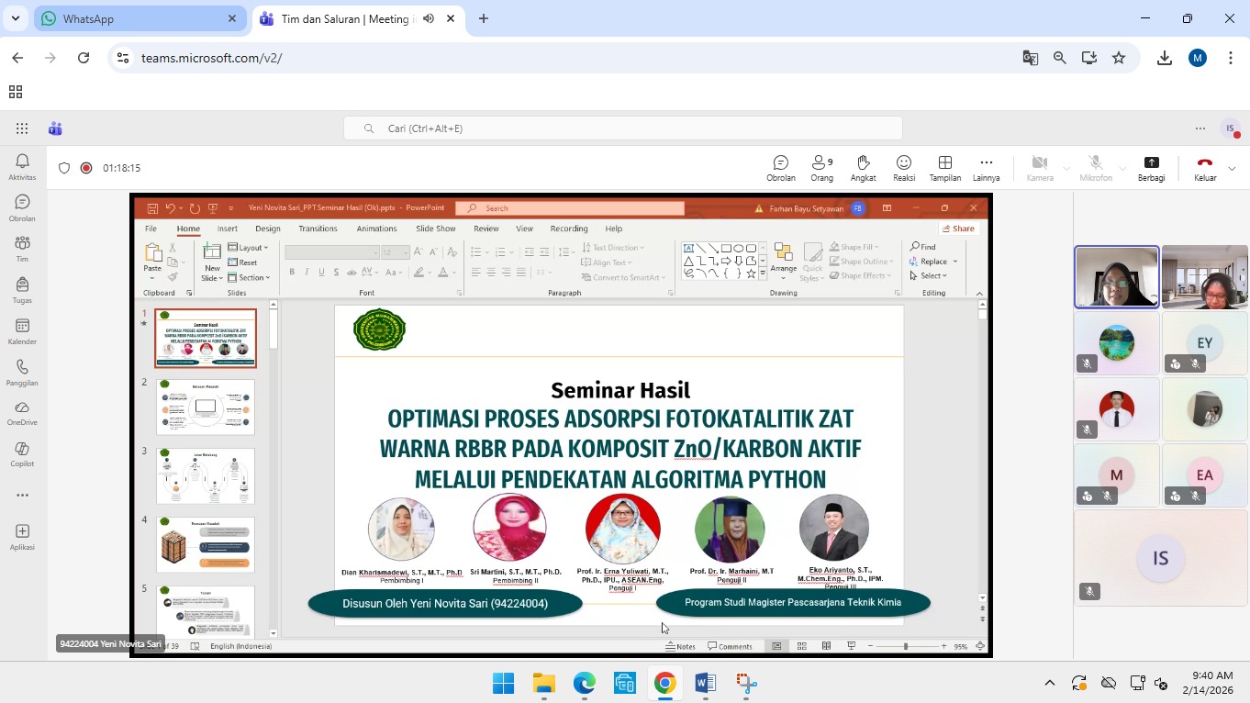The image size is (1250, 703).
Task: Open the Kalender in Teams sidebar
Action: (22, 331)
